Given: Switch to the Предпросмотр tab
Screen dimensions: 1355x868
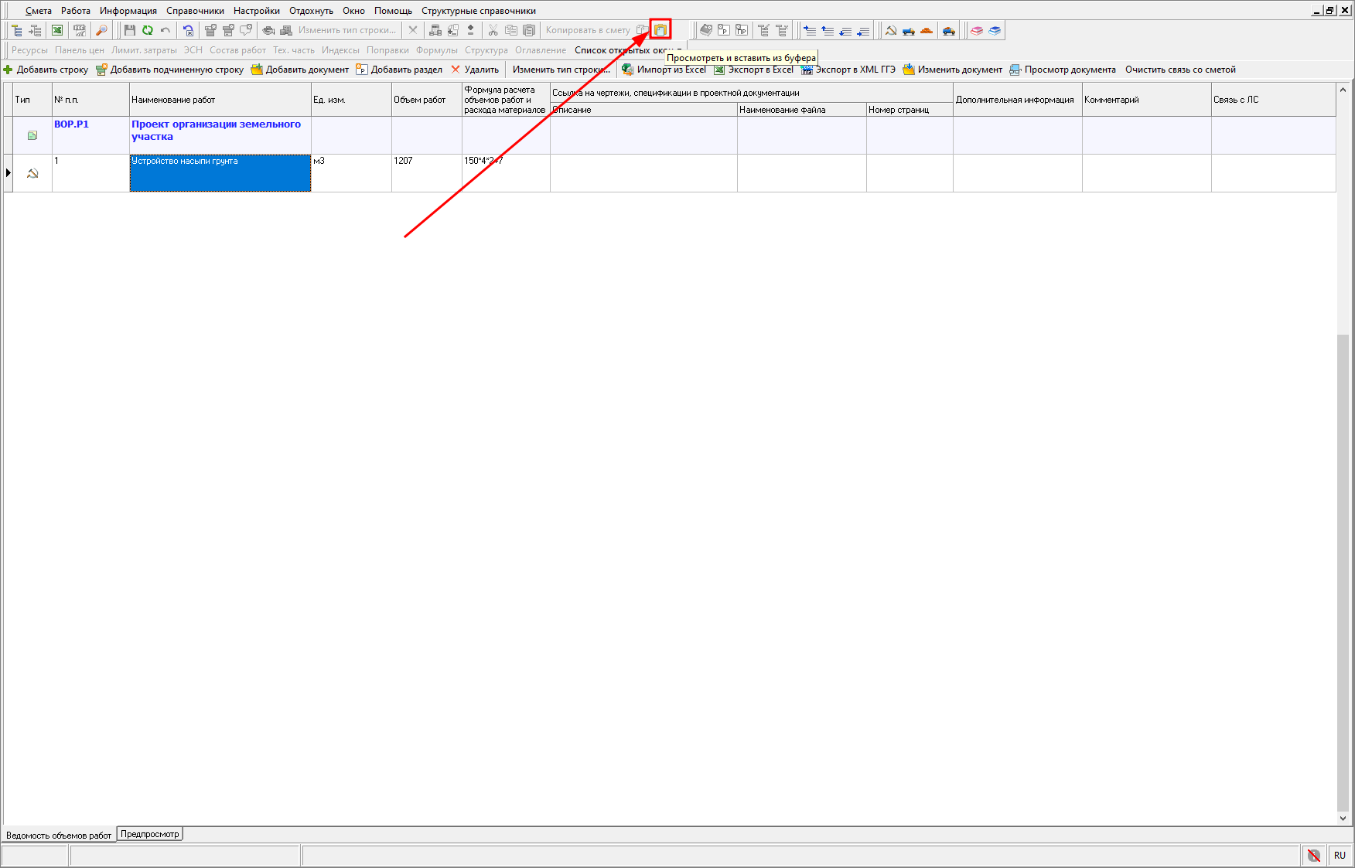Looking at the screenshot, I should [150, 834].
